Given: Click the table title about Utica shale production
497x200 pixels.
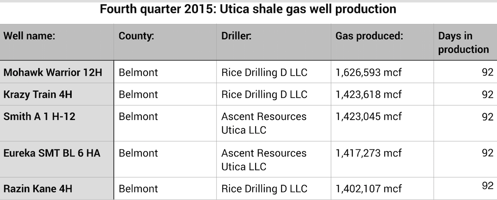Looking at the screenshot, I should pyautogui.click(x=248, y=9).
